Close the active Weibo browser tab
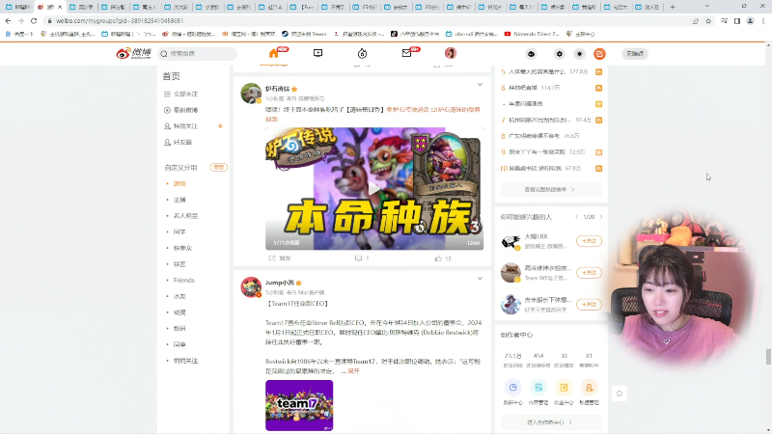The image size is (772, 434). coord(60,7)
